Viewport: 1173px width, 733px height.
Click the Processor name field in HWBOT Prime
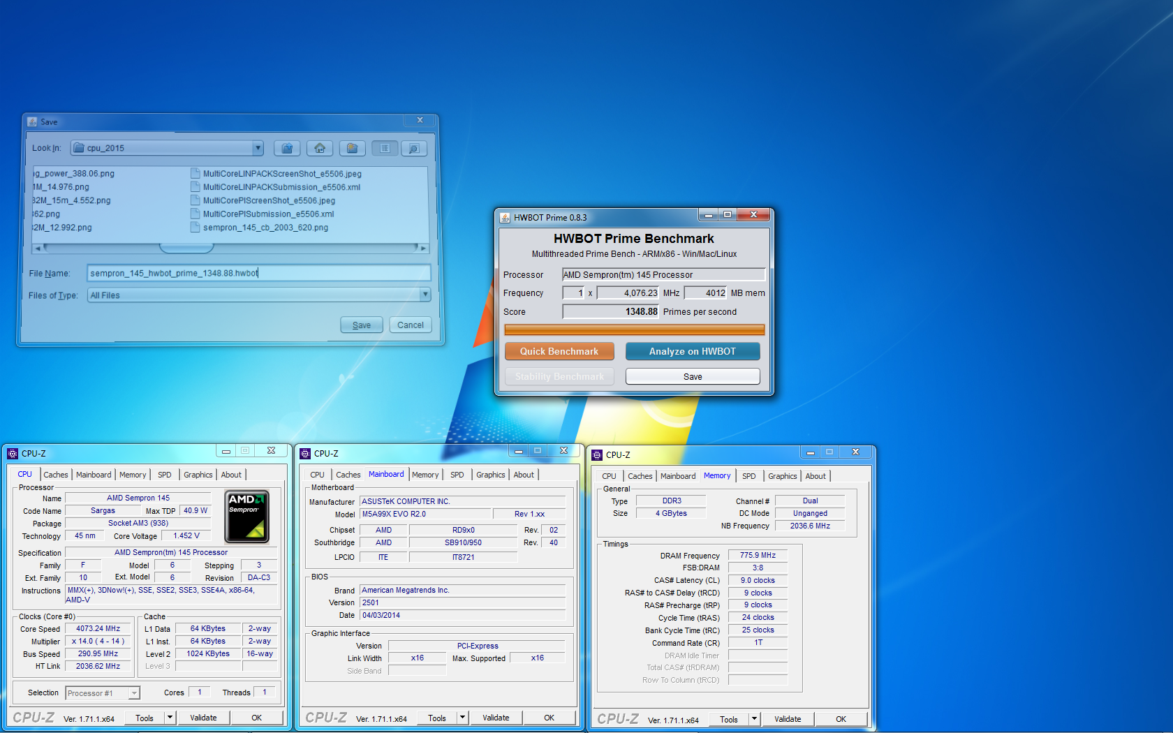tap(663, 274)
